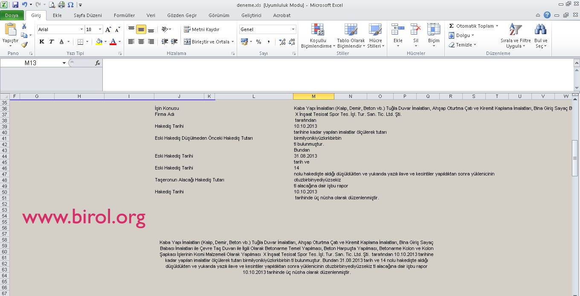Viewport: 580px width, 296px height.
Task: Increase font size with the larger A icon
Action: (108, 29)
